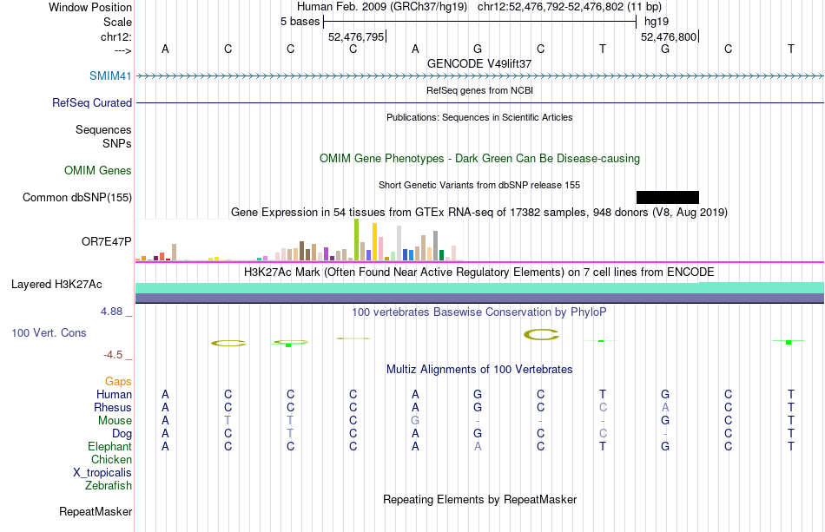Click the Short Genetic Variants dbSNP 155 title
825x532 pixels.
tap(479, 185)
